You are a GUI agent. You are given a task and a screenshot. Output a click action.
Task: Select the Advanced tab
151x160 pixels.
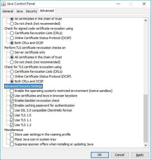click(47, 11)
